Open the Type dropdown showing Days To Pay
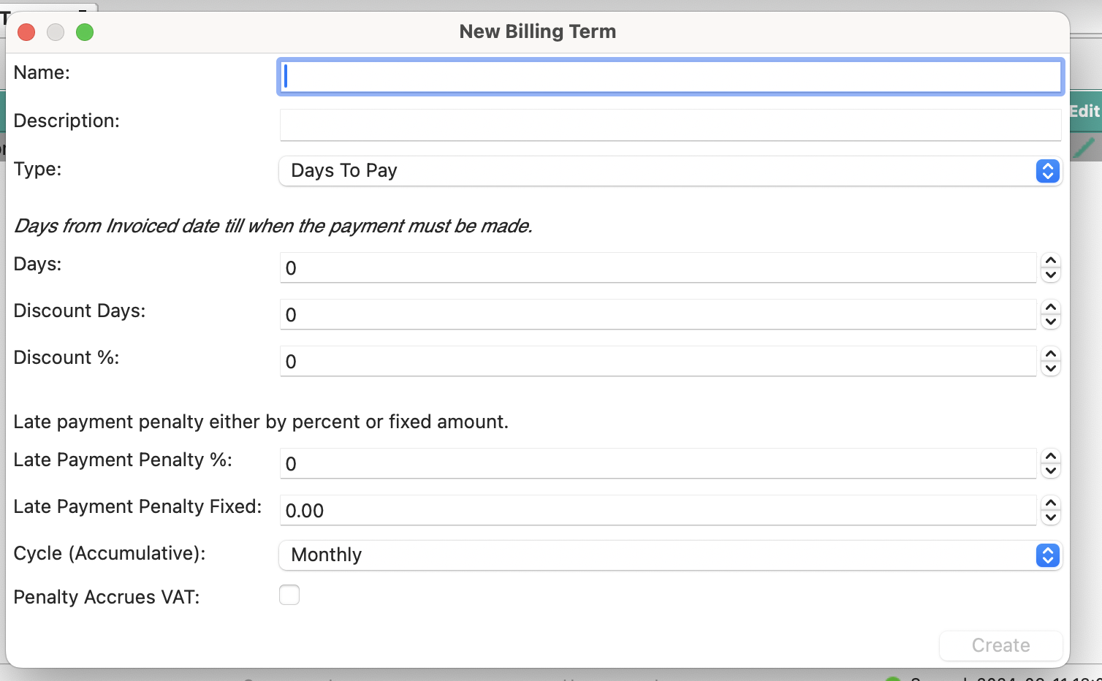This screenshot has width=1102, height=681. 670,171
